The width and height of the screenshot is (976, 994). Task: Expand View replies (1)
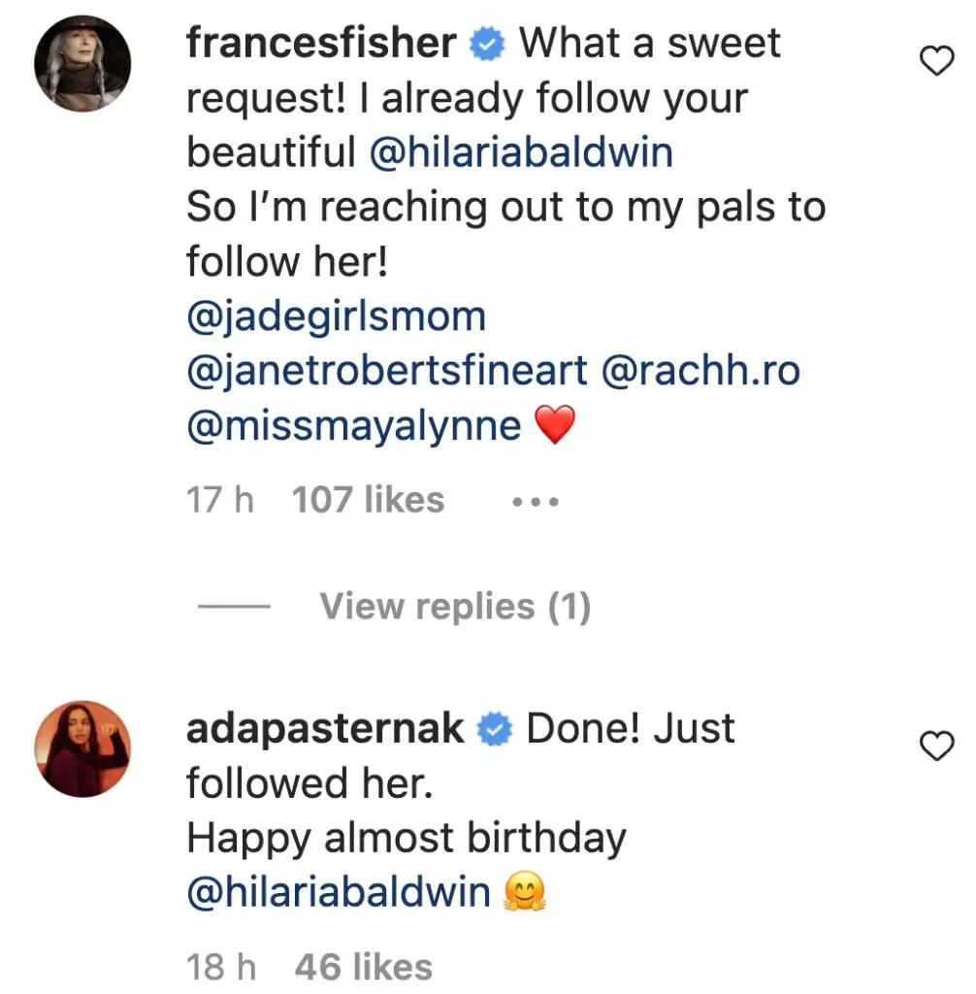pyautogui.click(x=455, y=607)
